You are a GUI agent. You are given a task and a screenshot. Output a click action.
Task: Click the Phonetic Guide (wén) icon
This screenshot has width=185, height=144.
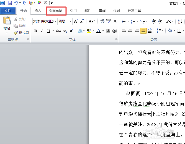click(x=109, y=21)
